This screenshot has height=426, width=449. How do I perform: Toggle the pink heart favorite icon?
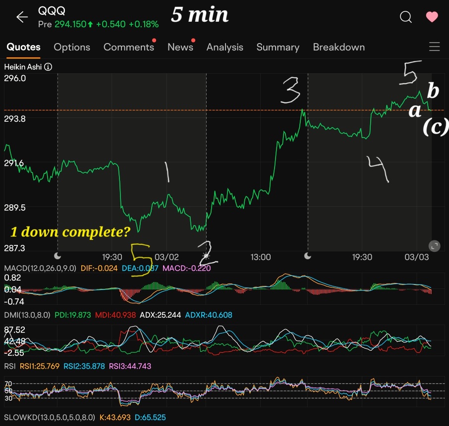click(432, 17)
